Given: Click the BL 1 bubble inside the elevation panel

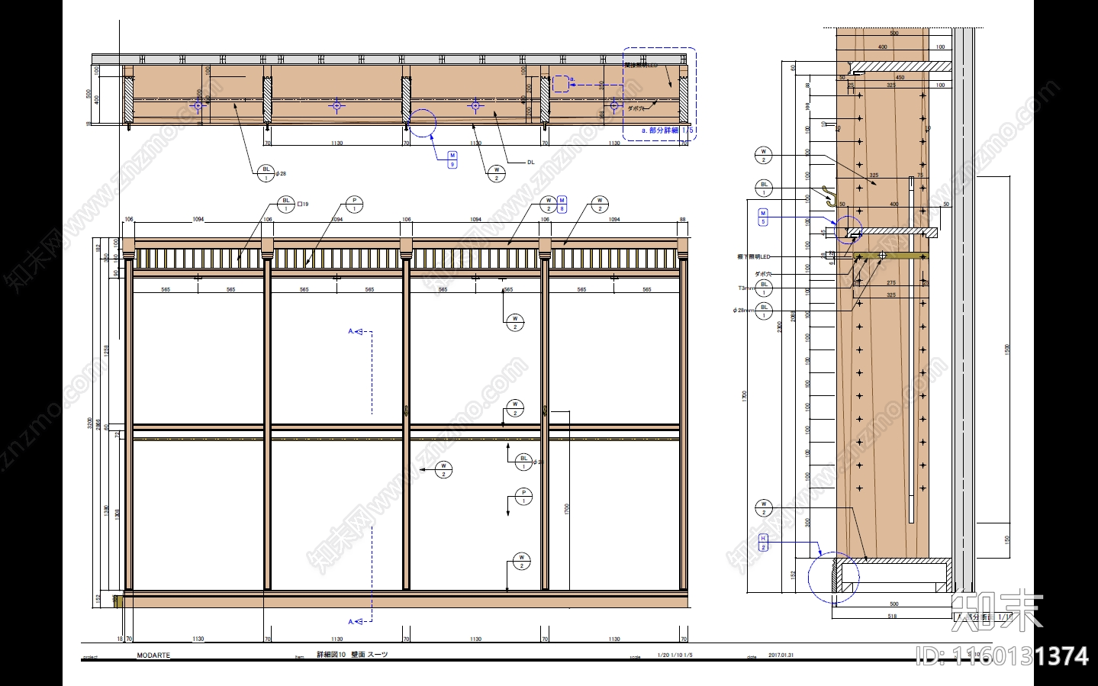Looking at the screenshot, I should click(x=523, y=462).
